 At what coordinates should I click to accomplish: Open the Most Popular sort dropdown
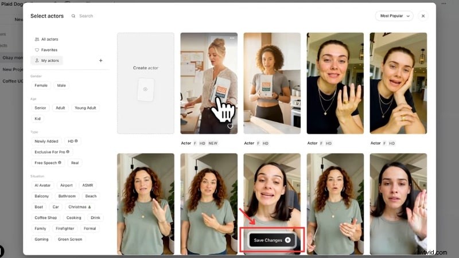pos(394,16)
